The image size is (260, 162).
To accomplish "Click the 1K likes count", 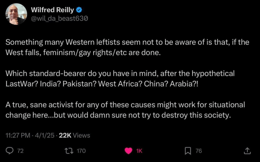I will click(139, 151).
